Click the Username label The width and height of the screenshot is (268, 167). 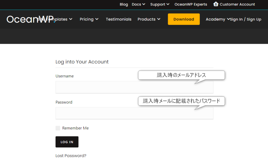65,76
